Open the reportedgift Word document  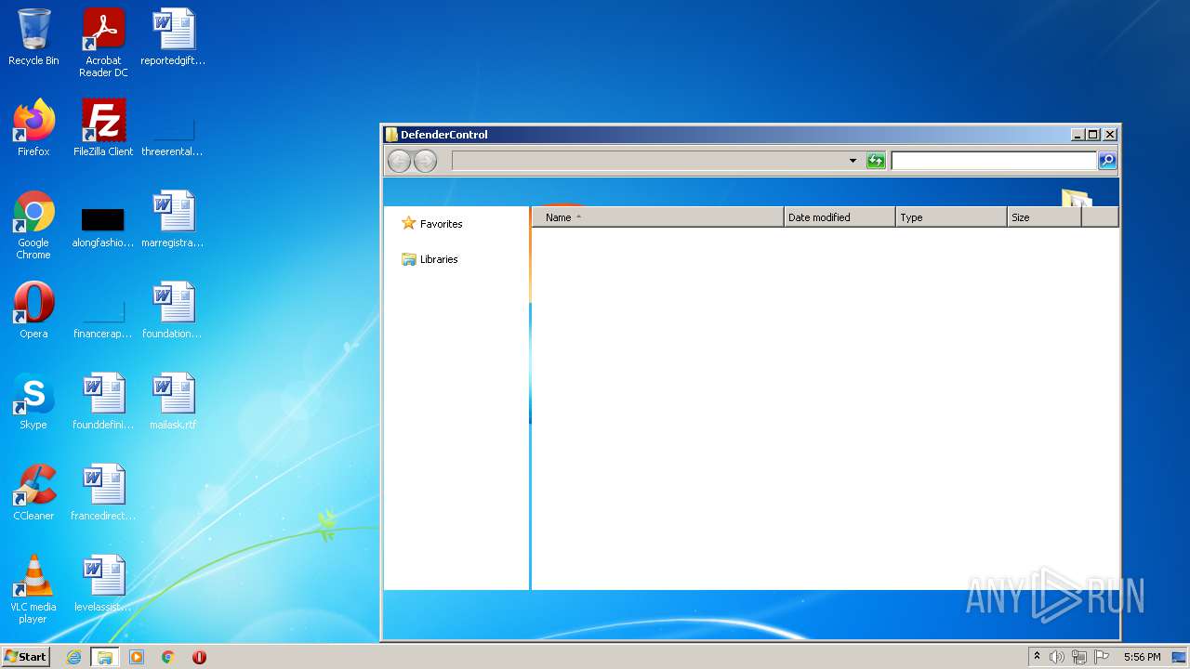click(x=173, y=37)
